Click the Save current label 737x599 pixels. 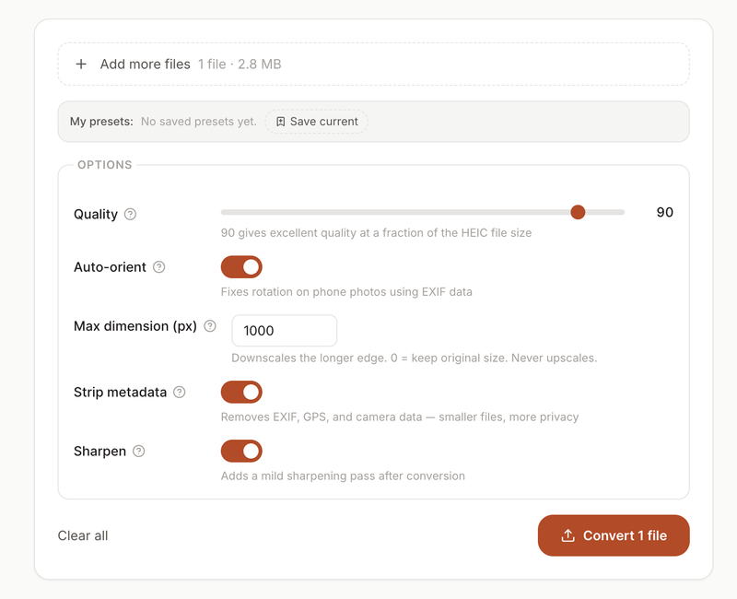click(324, 122)
